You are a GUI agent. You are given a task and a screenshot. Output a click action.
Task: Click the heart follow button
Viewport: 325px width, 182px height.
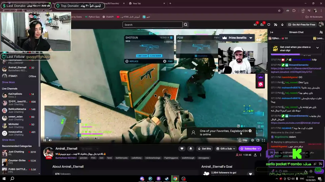182,149
